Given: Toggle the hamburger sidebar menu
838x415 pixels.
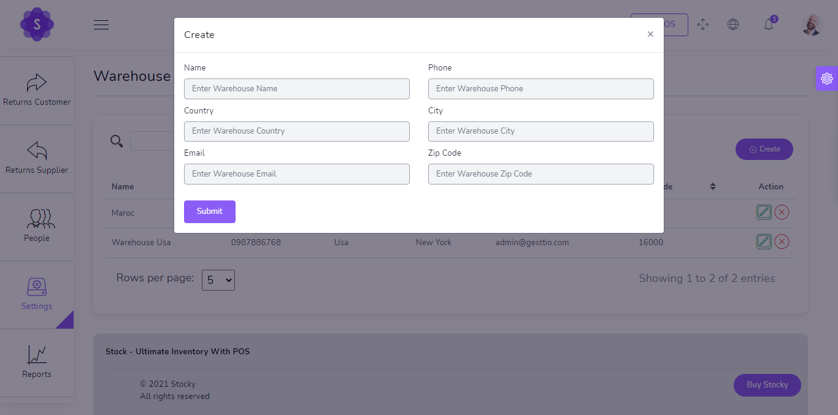Looking at the screenshot, I should click(101, 25).
